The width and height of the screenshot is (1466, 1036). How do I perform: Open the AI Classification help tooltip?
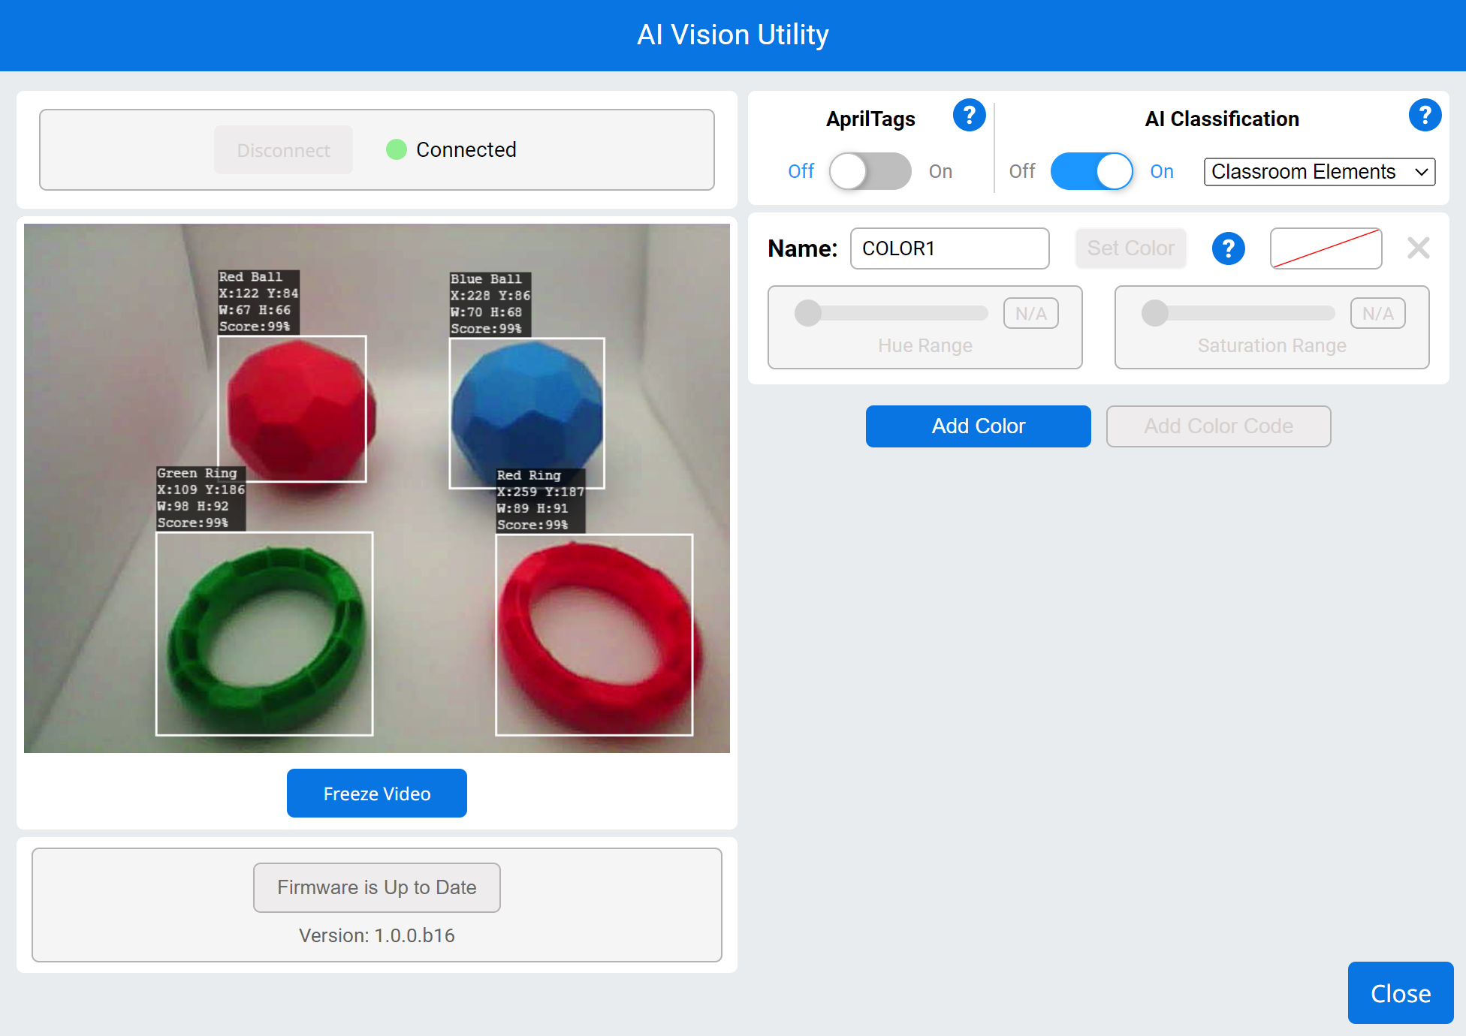pos(1425,115)
